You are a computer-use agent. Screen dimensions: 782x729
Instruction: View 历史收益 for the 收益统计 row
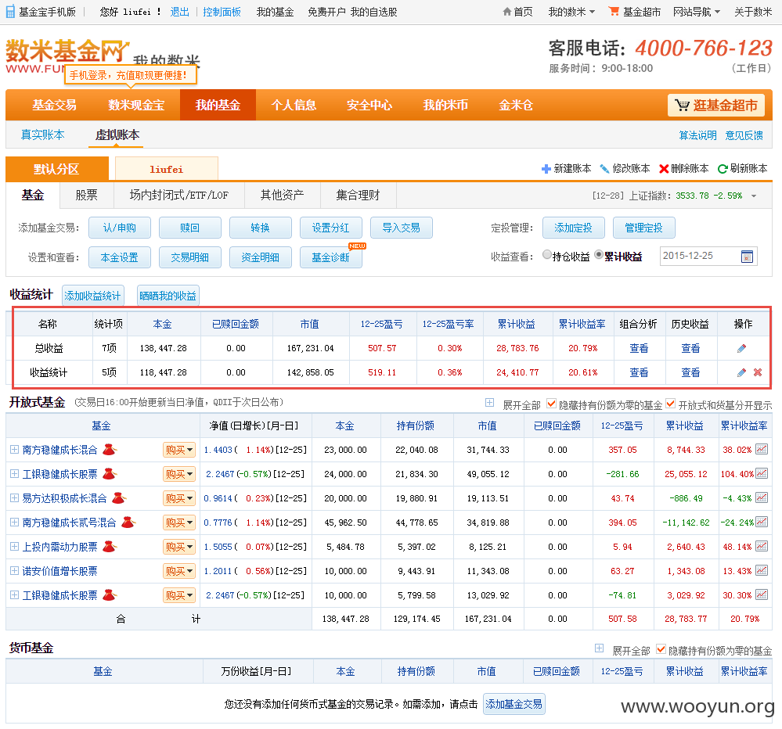tap(690, 372)
